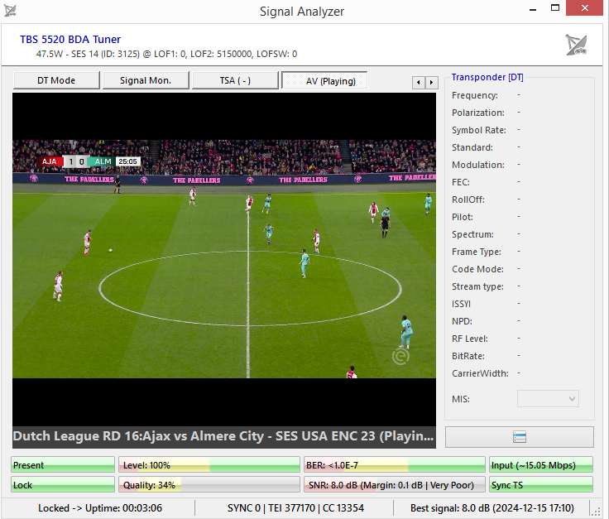
Task: Click the Polarization label
Action: click(478, 113)
